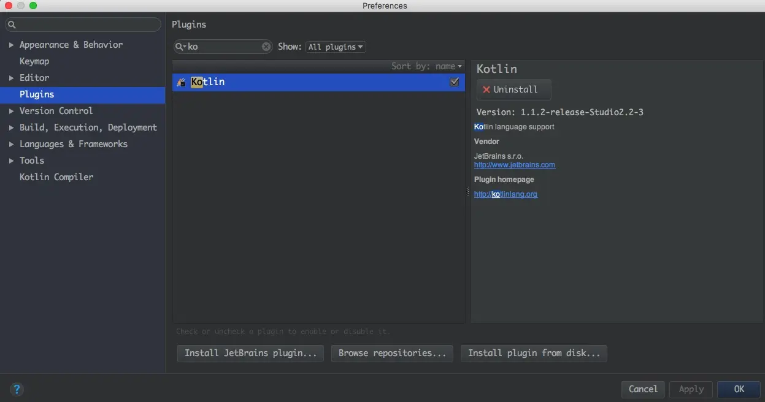Screen dimensions: 765x402
Task: Click the Cancel button
Action: pos(643,389)
